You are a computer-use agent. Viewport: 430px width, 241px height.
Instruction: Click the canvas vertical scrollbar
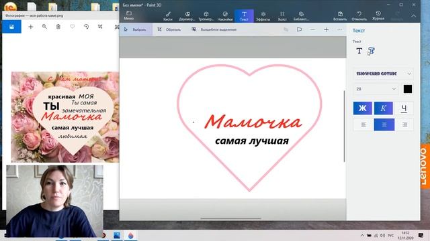(344, 126)
